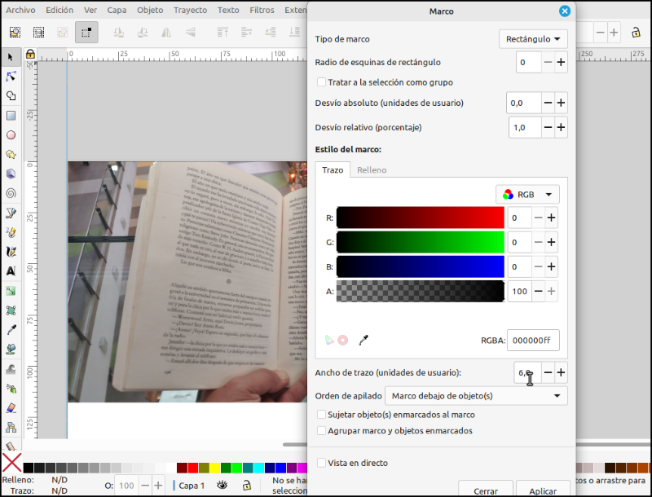Select the 3D Box tool

pyautogui.click(x=11, y=174)
